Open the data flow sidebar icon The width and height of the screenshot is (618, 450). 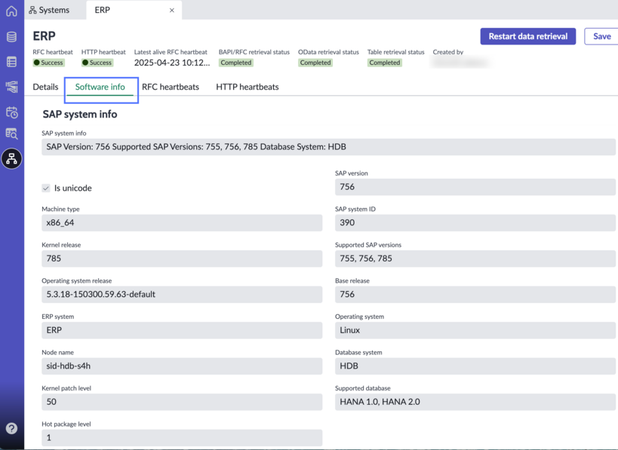[11, 87]
